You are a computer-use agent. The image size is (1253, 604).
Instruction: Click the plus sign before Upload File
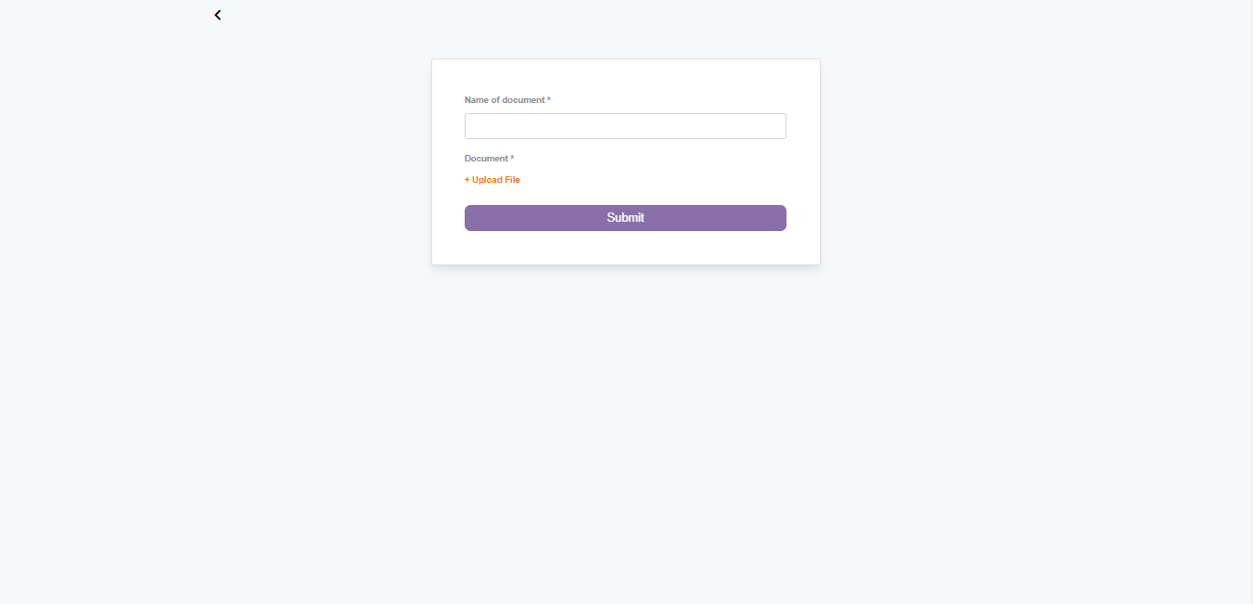(467, 180)
